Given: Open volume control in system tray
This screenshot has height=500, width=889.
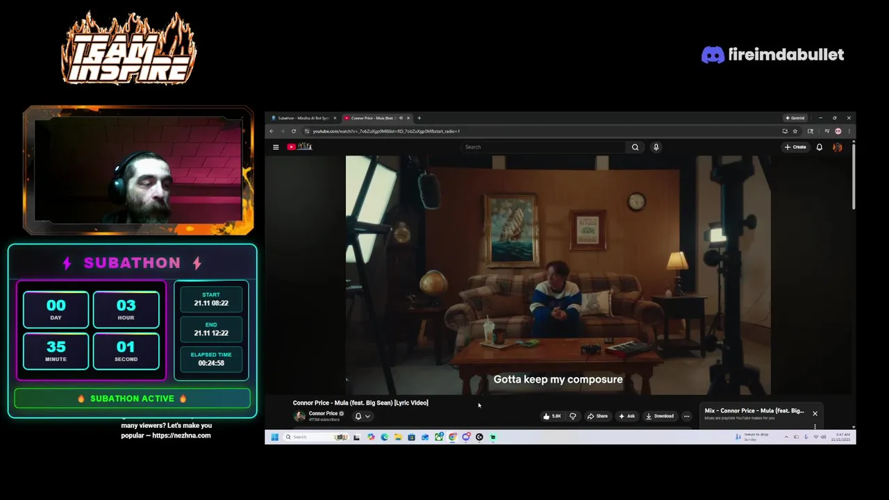Looking at the screenshot, I should 824,437.
